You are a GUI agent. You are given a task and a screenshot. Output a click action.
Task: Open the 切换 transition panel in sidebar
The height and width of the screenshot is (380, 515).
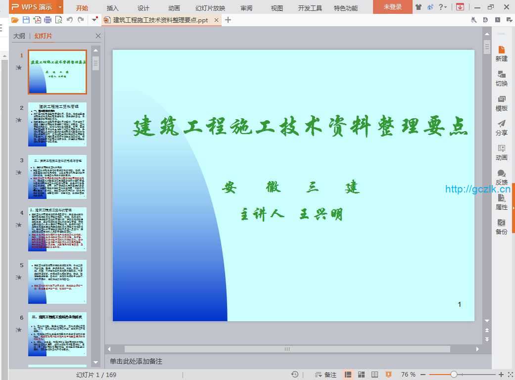tap(502, 78)
